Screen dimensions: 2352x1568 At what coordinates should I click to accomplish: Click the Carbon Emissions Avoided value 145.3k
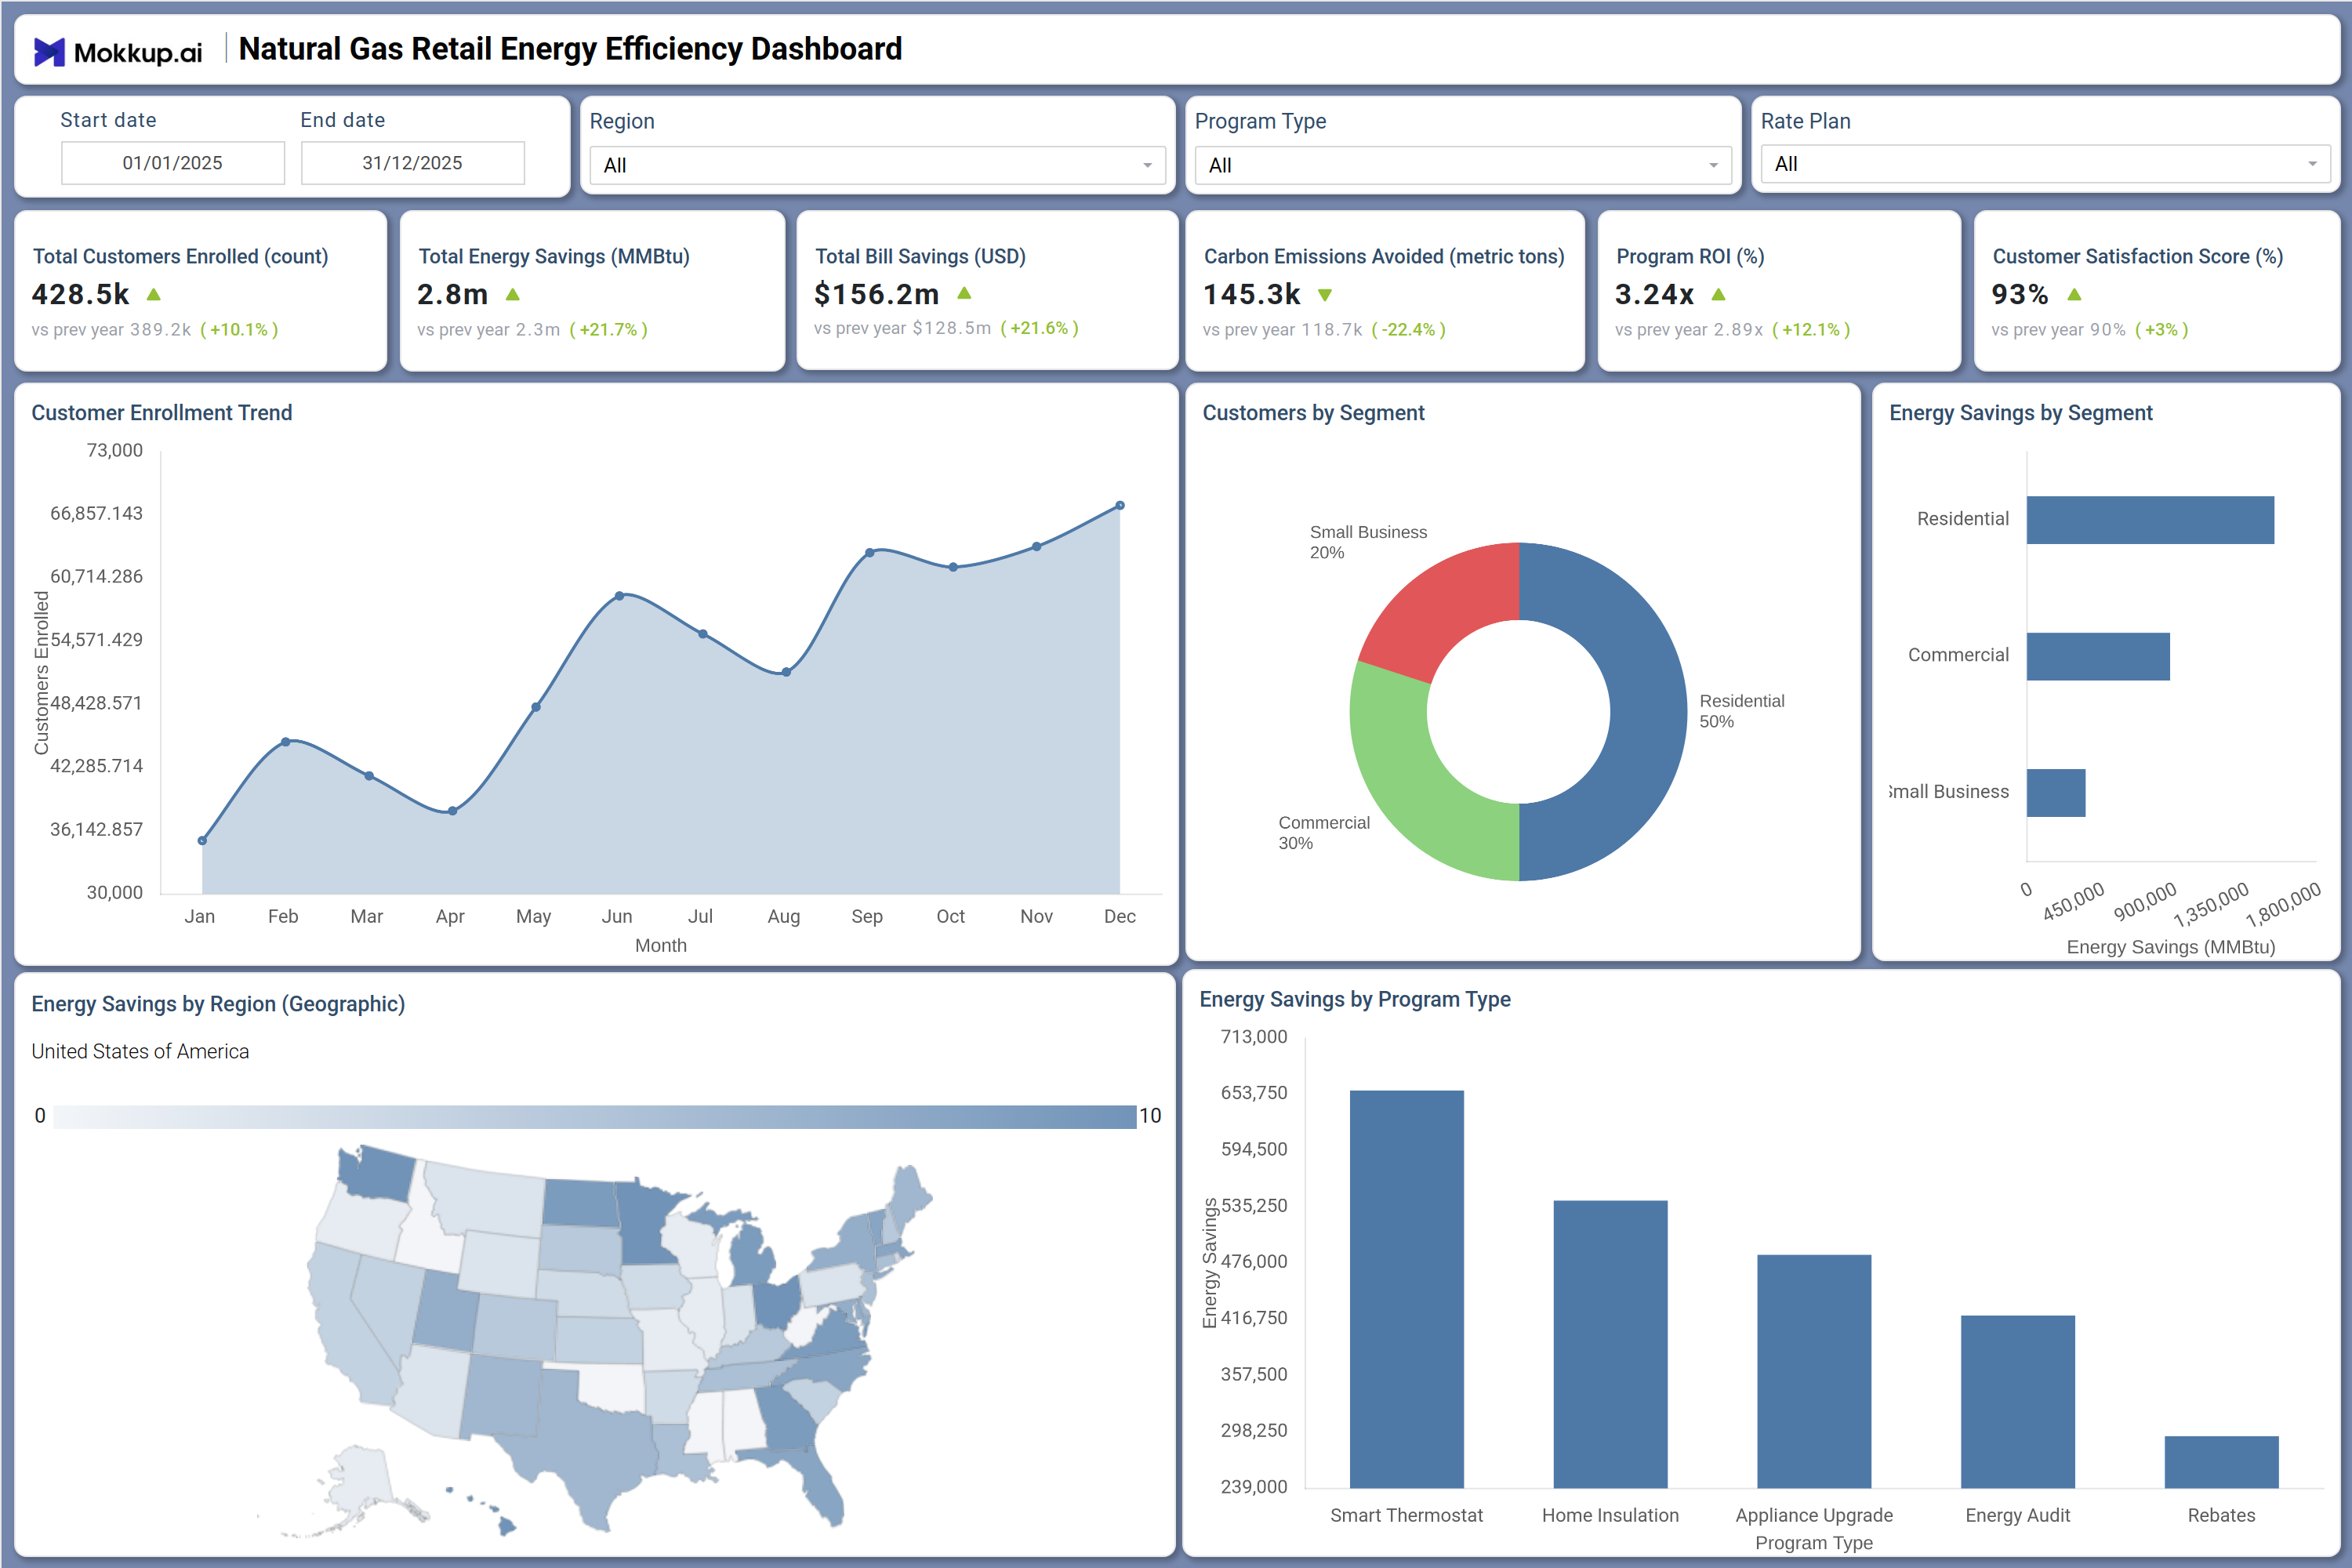[x=1252, y=294]
